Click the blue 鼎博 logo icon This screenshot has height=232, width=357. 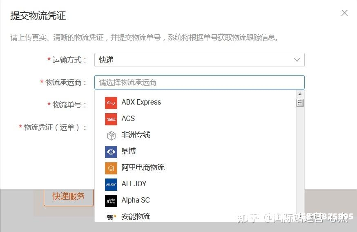pos(111,152)
